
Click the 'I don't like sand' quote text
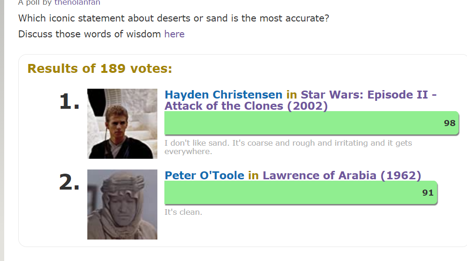pyautogui.click(x=288, y=143)
